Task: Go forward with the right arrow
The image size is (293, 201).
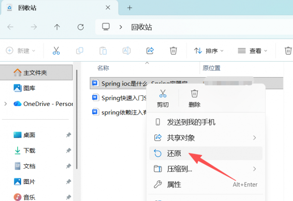Action: tap(34, 27)
